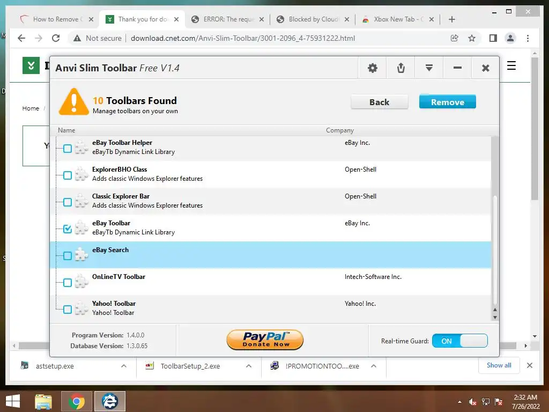Open astsetup.exe downloaded file

[x=54, y=366]
